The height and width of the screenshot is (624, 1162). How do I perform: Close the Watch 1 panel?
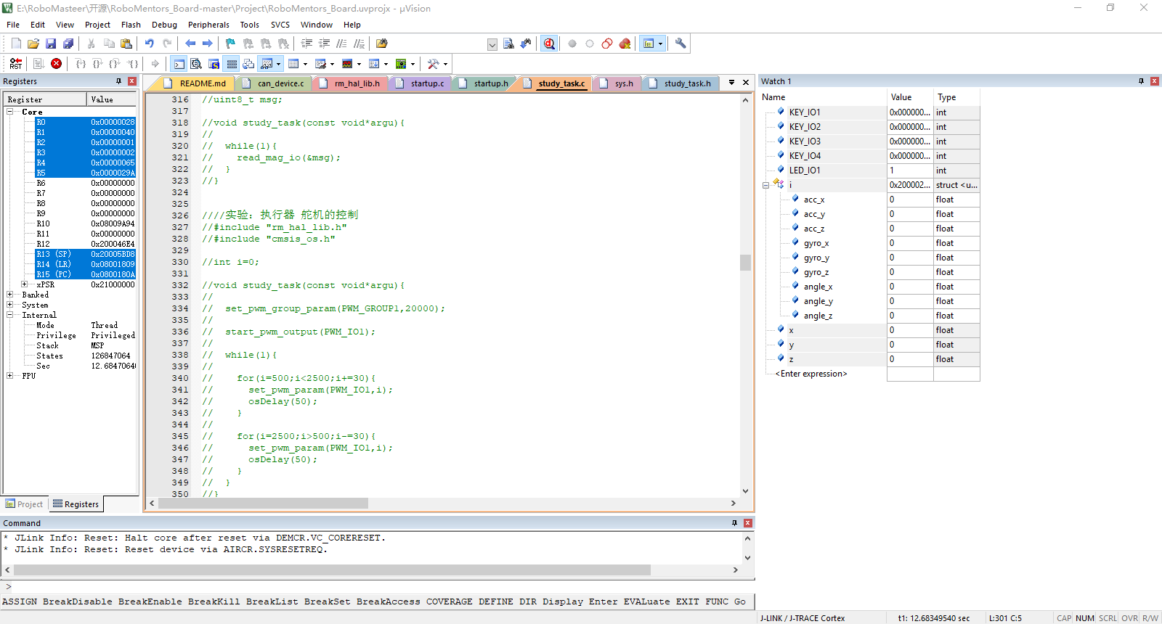coord(1154,81)
